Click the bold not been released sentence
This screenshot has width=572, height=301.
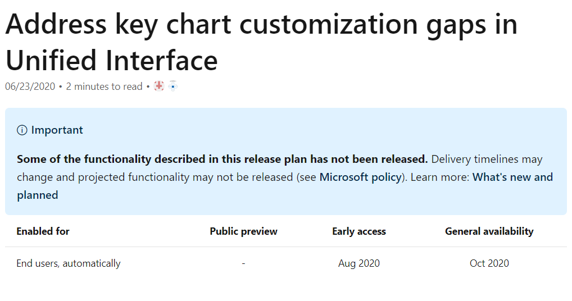222,159
